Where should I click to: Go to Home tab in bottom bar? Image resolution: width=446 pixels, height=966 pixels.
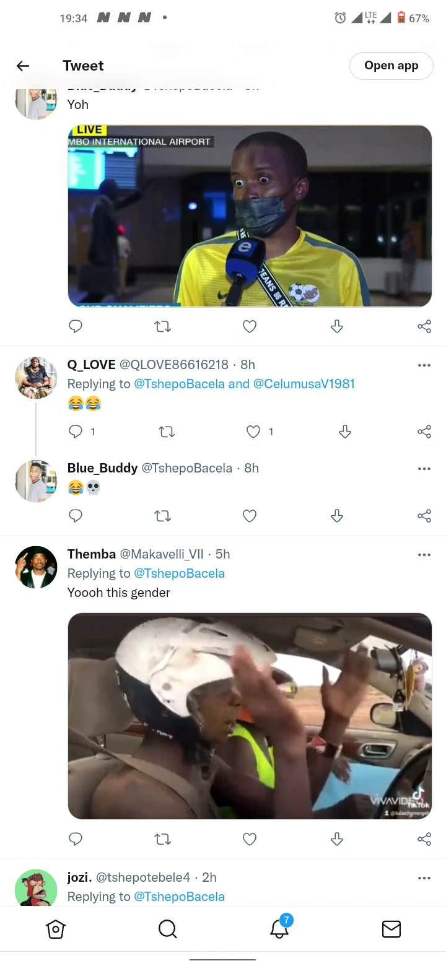[56, 929]
